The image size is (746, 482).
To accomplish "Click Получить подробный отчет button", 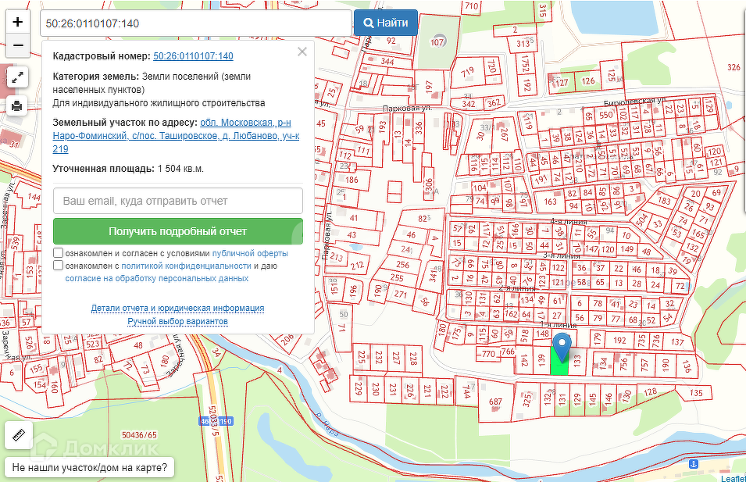I will [177, 231].
